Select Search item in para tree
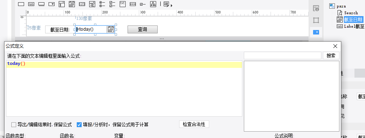Image resolution: width=365 pixels, height=138 pixels. tap(348, 13)
